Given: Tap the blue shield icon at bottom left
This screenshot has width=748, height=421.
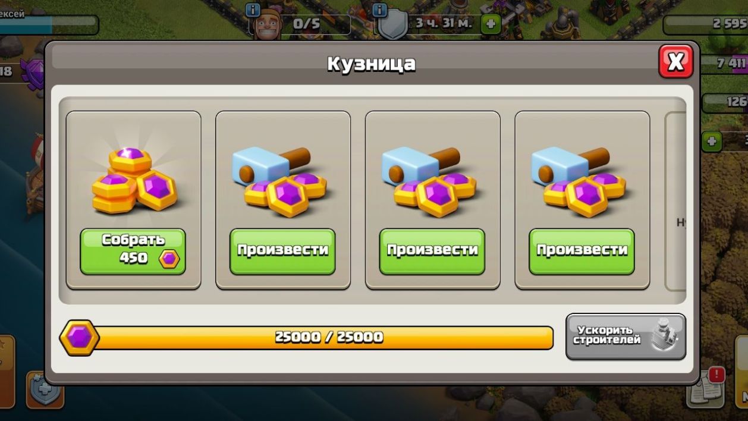Looking at the screenshot, I should pyautogui.click(x=45, y=389).
